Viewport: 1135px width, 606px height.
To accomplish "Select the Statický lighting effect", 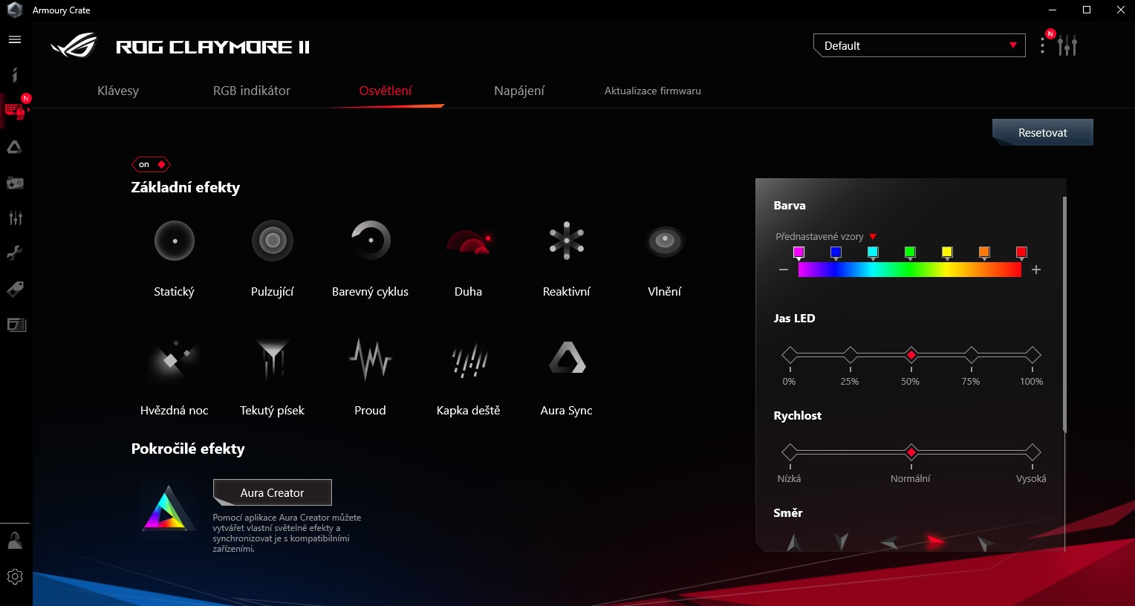I will (x=175, y=241).
